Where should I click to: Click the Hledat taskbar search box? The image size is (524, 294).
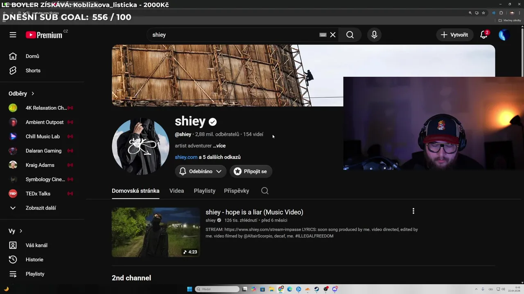pos(217,289)
